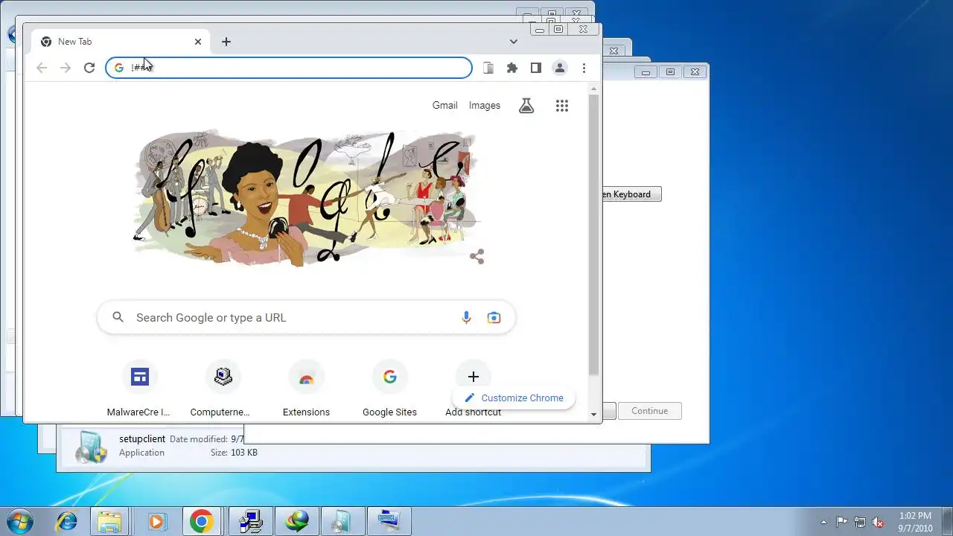Viewport: 953px width, 536px height.
Task: Click the back navigation arrow
Action: pyautogui.click(x=42, y=68)
